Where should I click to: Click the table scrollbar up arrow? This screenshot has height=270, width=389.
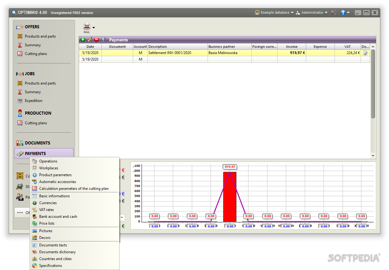click(x=373, y=47)
